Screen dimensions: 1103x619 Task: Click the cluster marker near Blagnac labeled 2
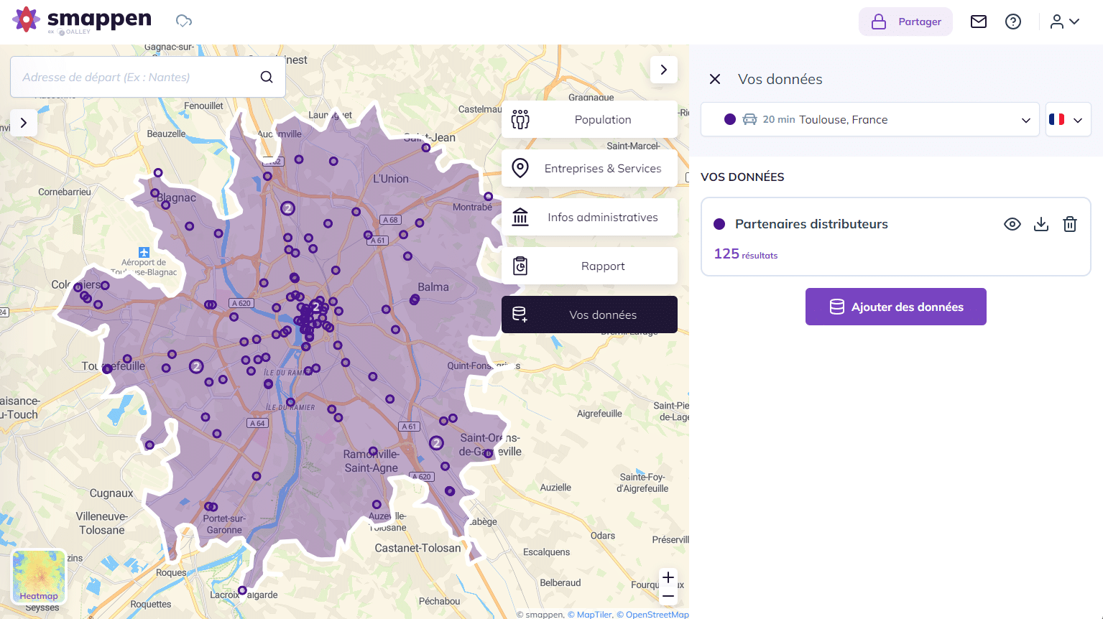coord(287,209)
